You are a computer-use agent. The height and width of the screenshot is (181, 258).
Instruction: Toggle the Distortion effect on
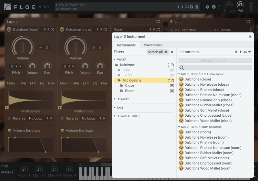click(x=177, y=30)
